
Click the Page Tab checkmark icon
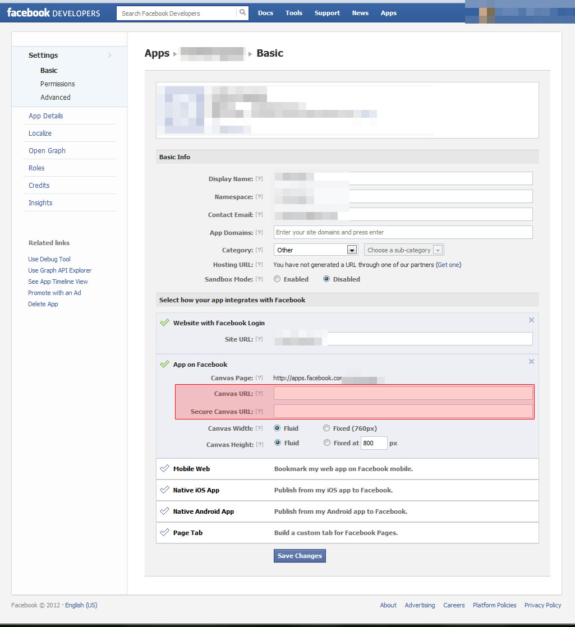pyautogui.click(x=164, y=533)
